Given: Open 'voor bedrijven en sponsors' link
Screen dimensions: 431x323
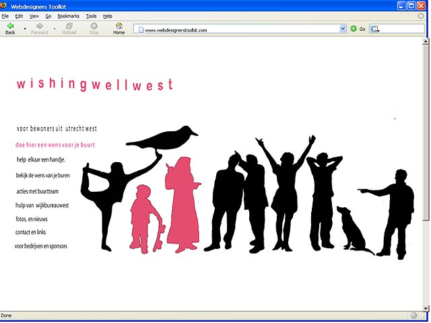Looking at the screenshot, I should pos(41,246).
